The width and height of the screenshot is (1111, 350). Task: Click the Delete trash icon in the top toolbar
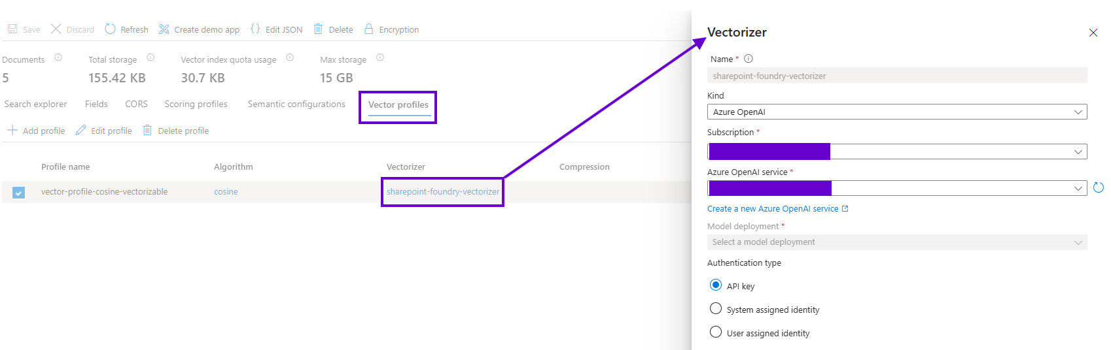click(x=318, y=29)
